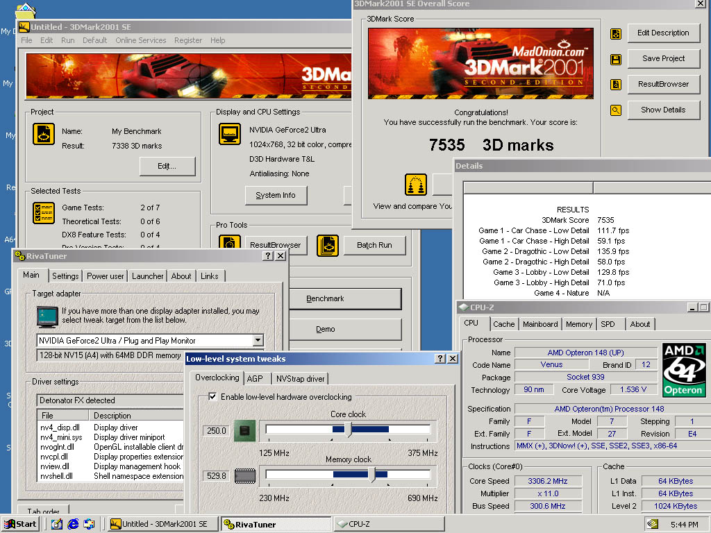This screenshot has height=533, width=711.
Task: Click the Project icon beside My Benchmark
Action: pyautogui.click(x=44, y=134)
